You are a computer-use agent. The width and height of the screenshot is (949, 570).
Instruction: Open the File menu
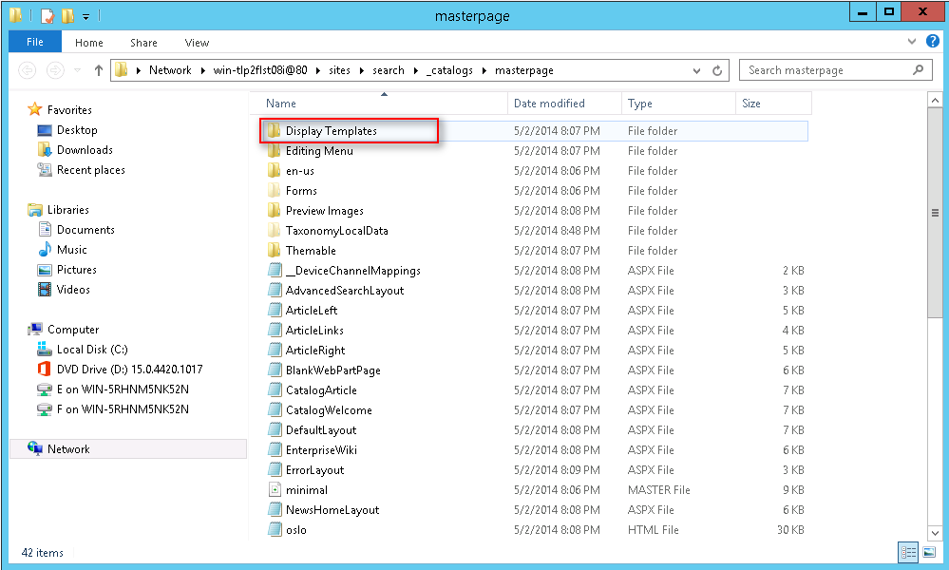pos(34,42)
